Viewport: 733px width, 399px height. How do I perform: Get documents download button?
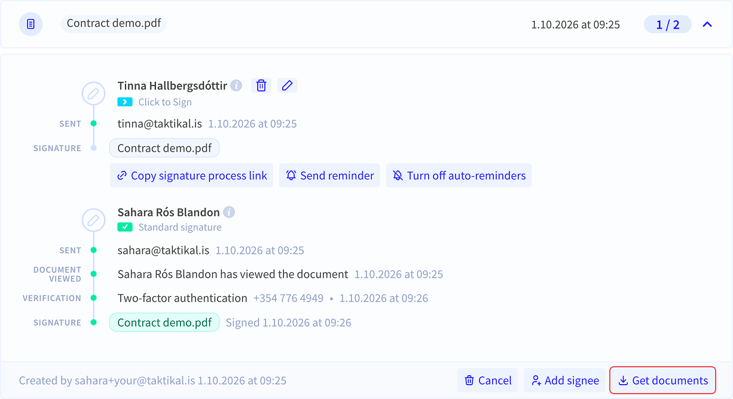click(662, 380)
